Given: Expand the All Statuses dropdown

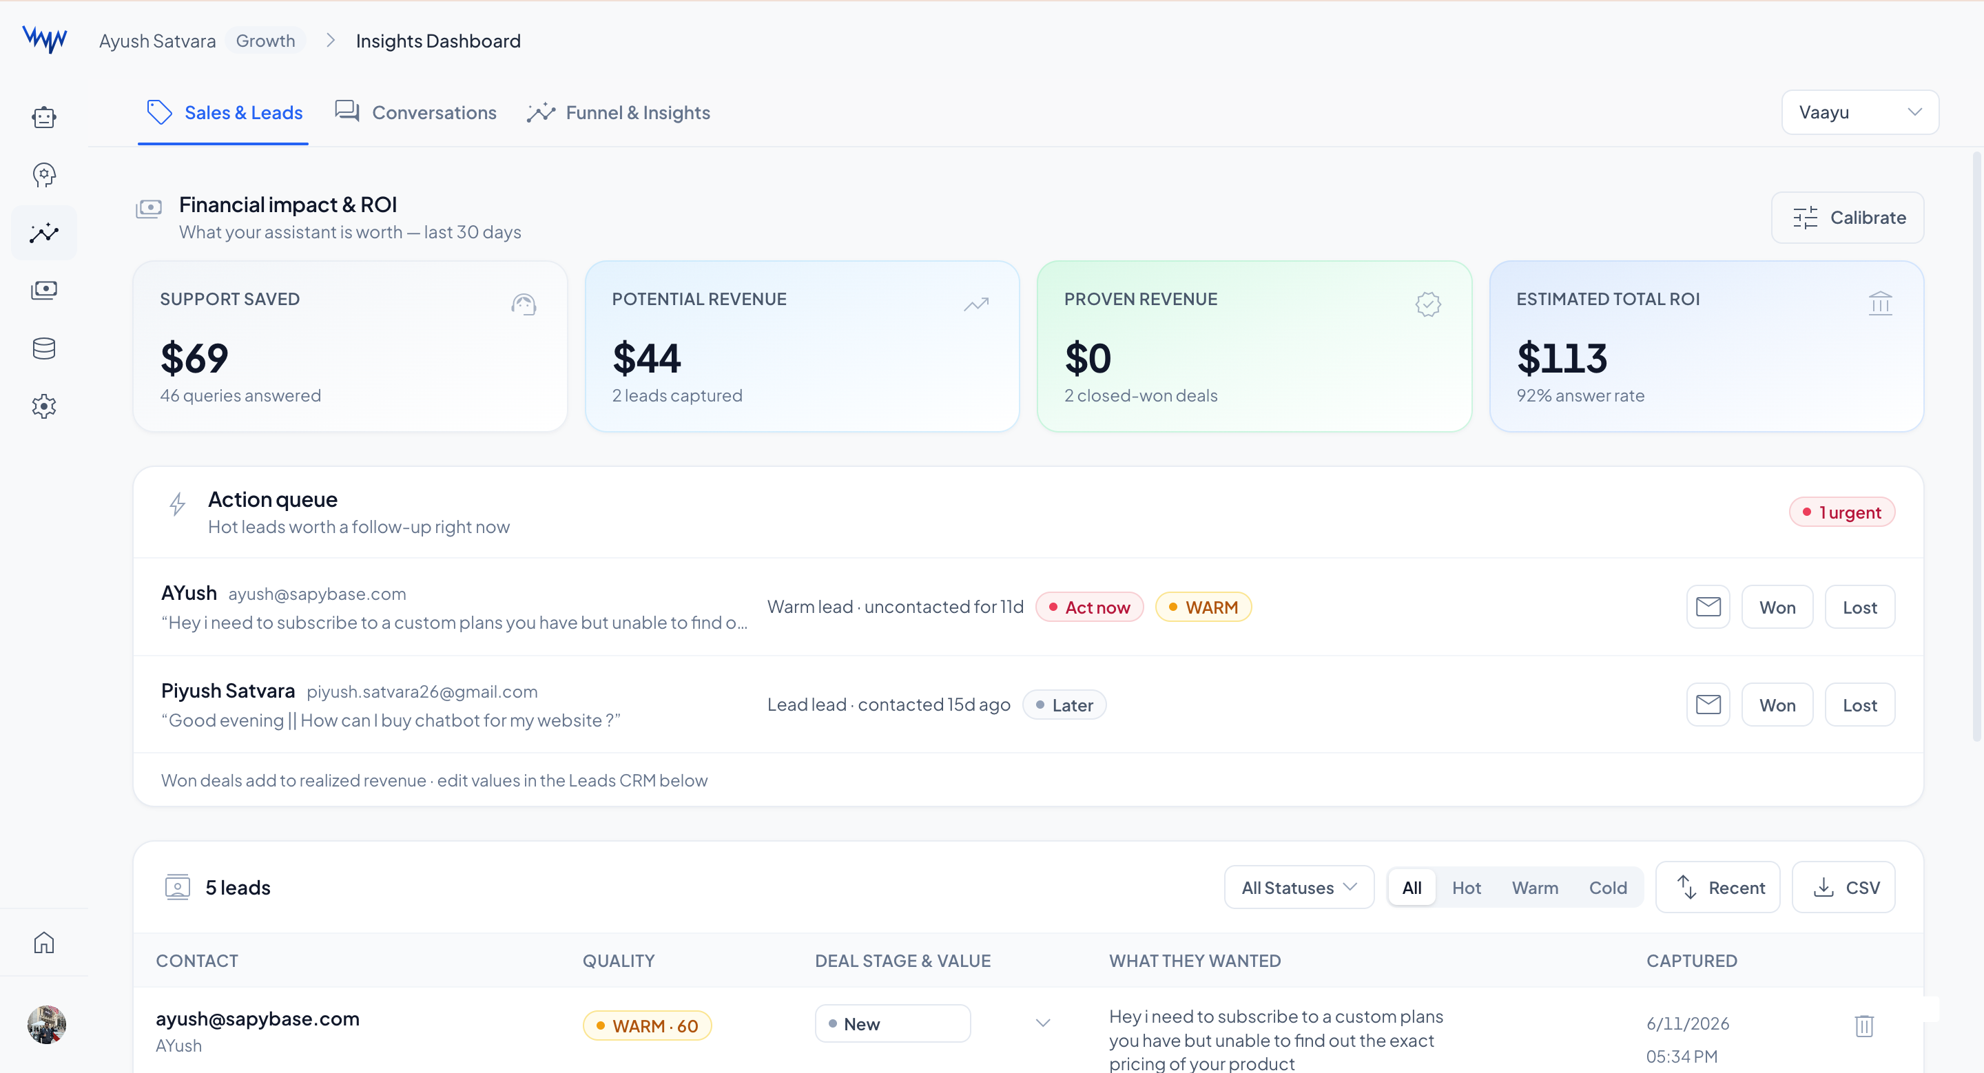Looking at the screenshot, I should pos(1299,887).
